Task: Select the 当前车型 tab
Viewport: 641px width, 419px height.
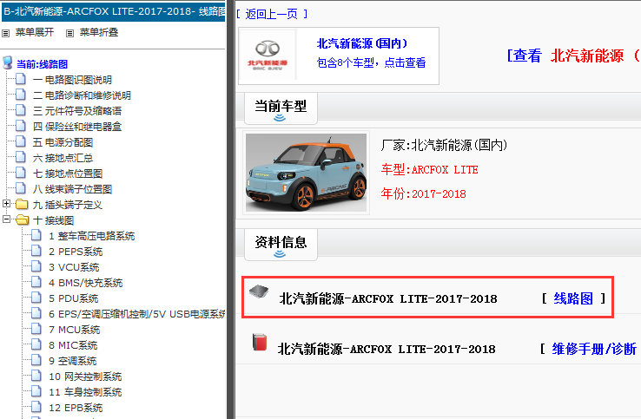Action: click(281, 108)
